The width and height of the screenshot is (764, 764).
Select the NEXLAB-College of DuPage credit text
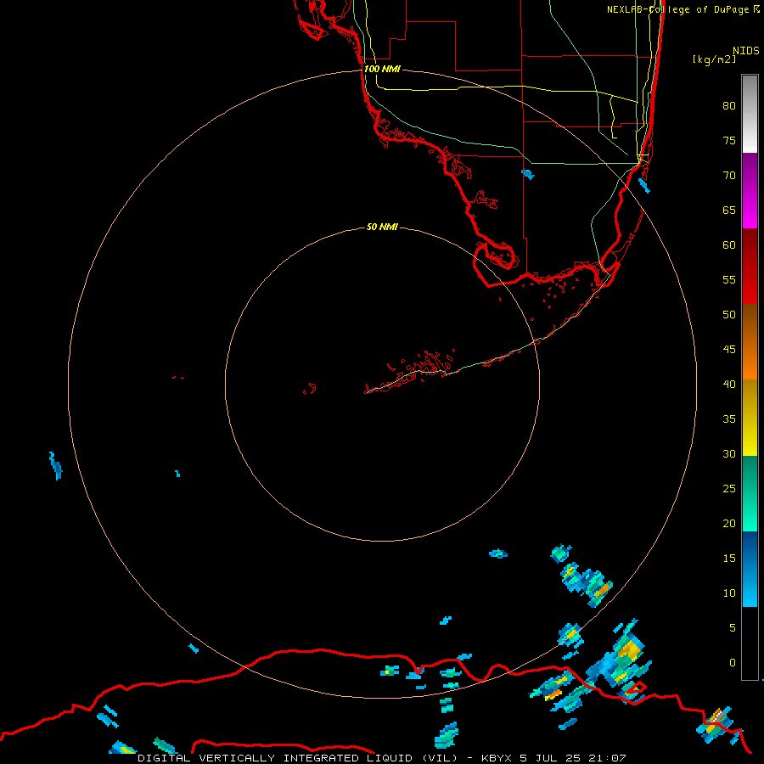click(683, 9)
